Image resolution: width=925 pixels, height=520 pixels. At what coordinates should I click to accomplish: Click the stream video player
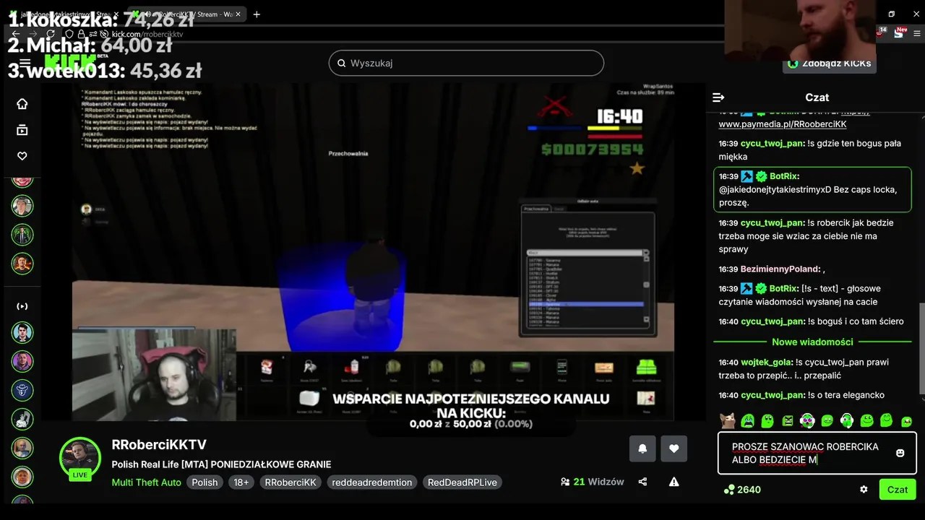(x=373, y=251)
